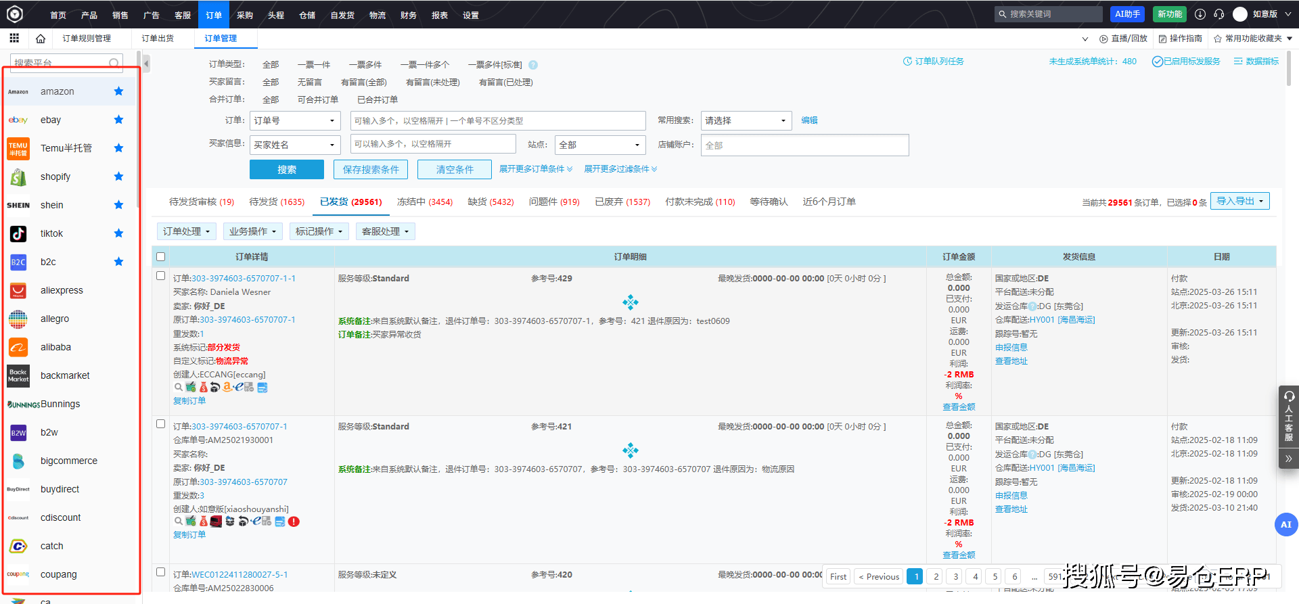This screenshot has height=604, width=1299.
Task: Toggle favorite star for b2c
Action: pos(118,262)
